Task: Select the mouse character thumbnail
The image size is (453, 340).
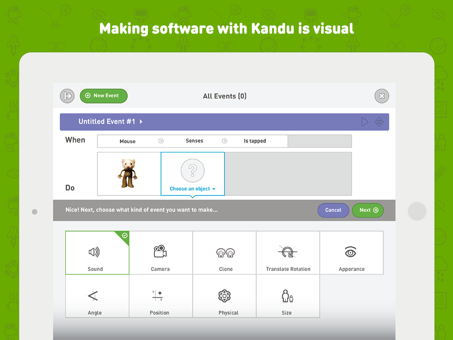Action: tap(128, 174)
